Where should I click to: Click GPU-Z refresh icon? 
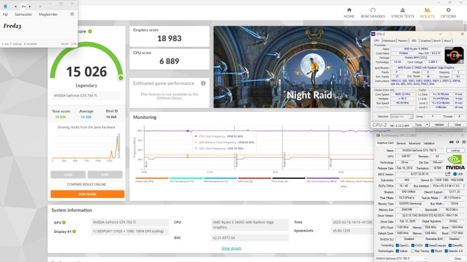pyautogui.click(x=458, y=142)
